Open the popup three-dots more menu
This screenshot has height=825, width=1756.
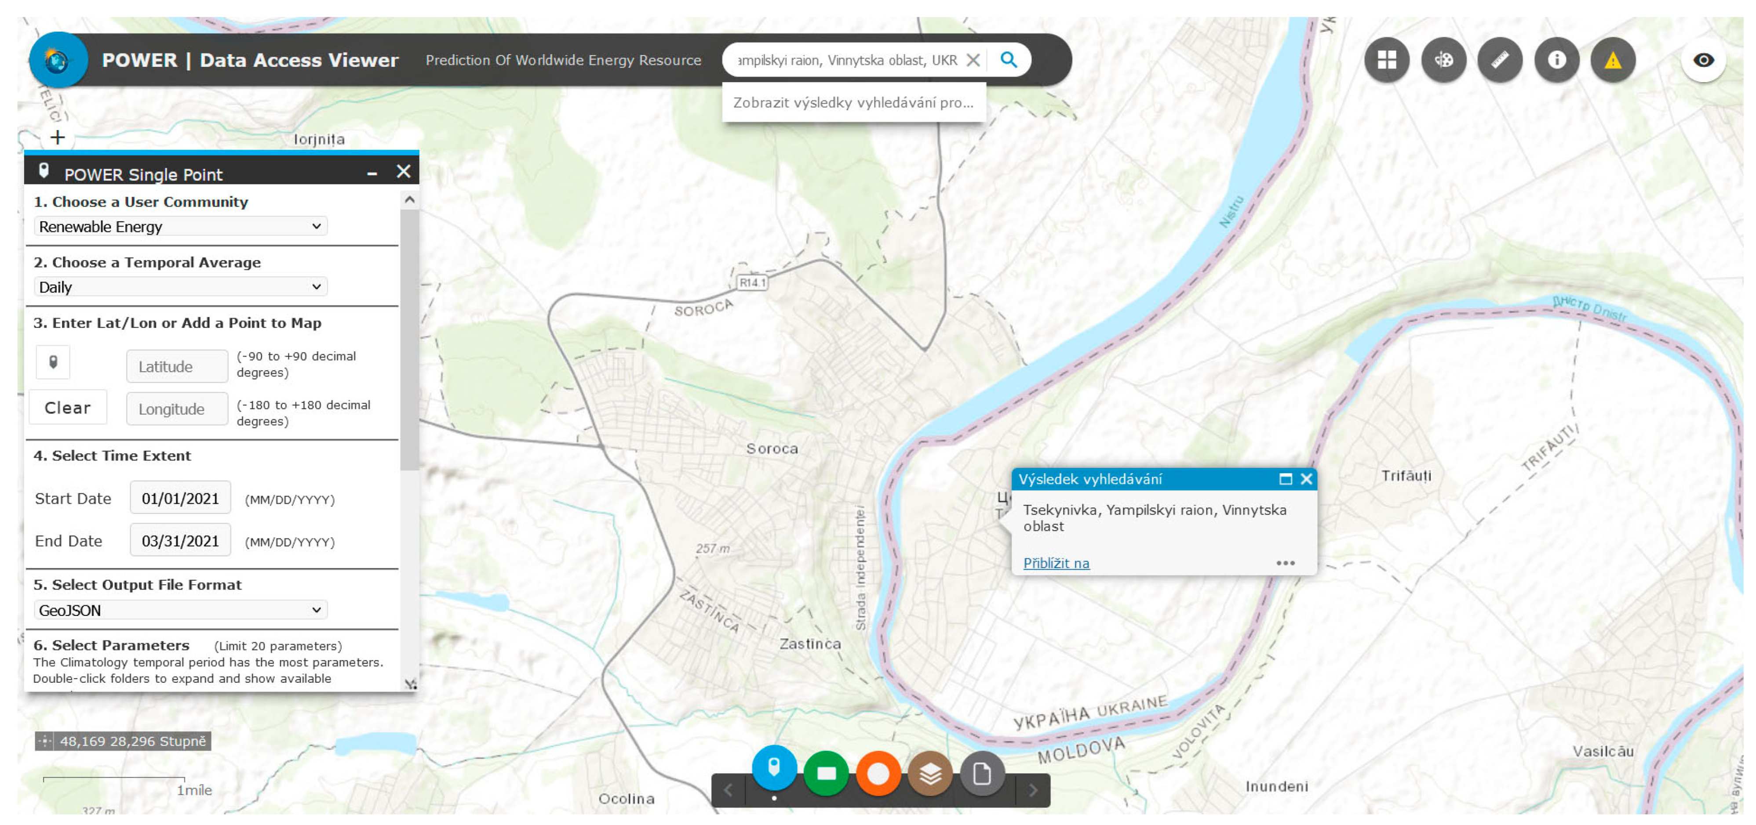1285,563
